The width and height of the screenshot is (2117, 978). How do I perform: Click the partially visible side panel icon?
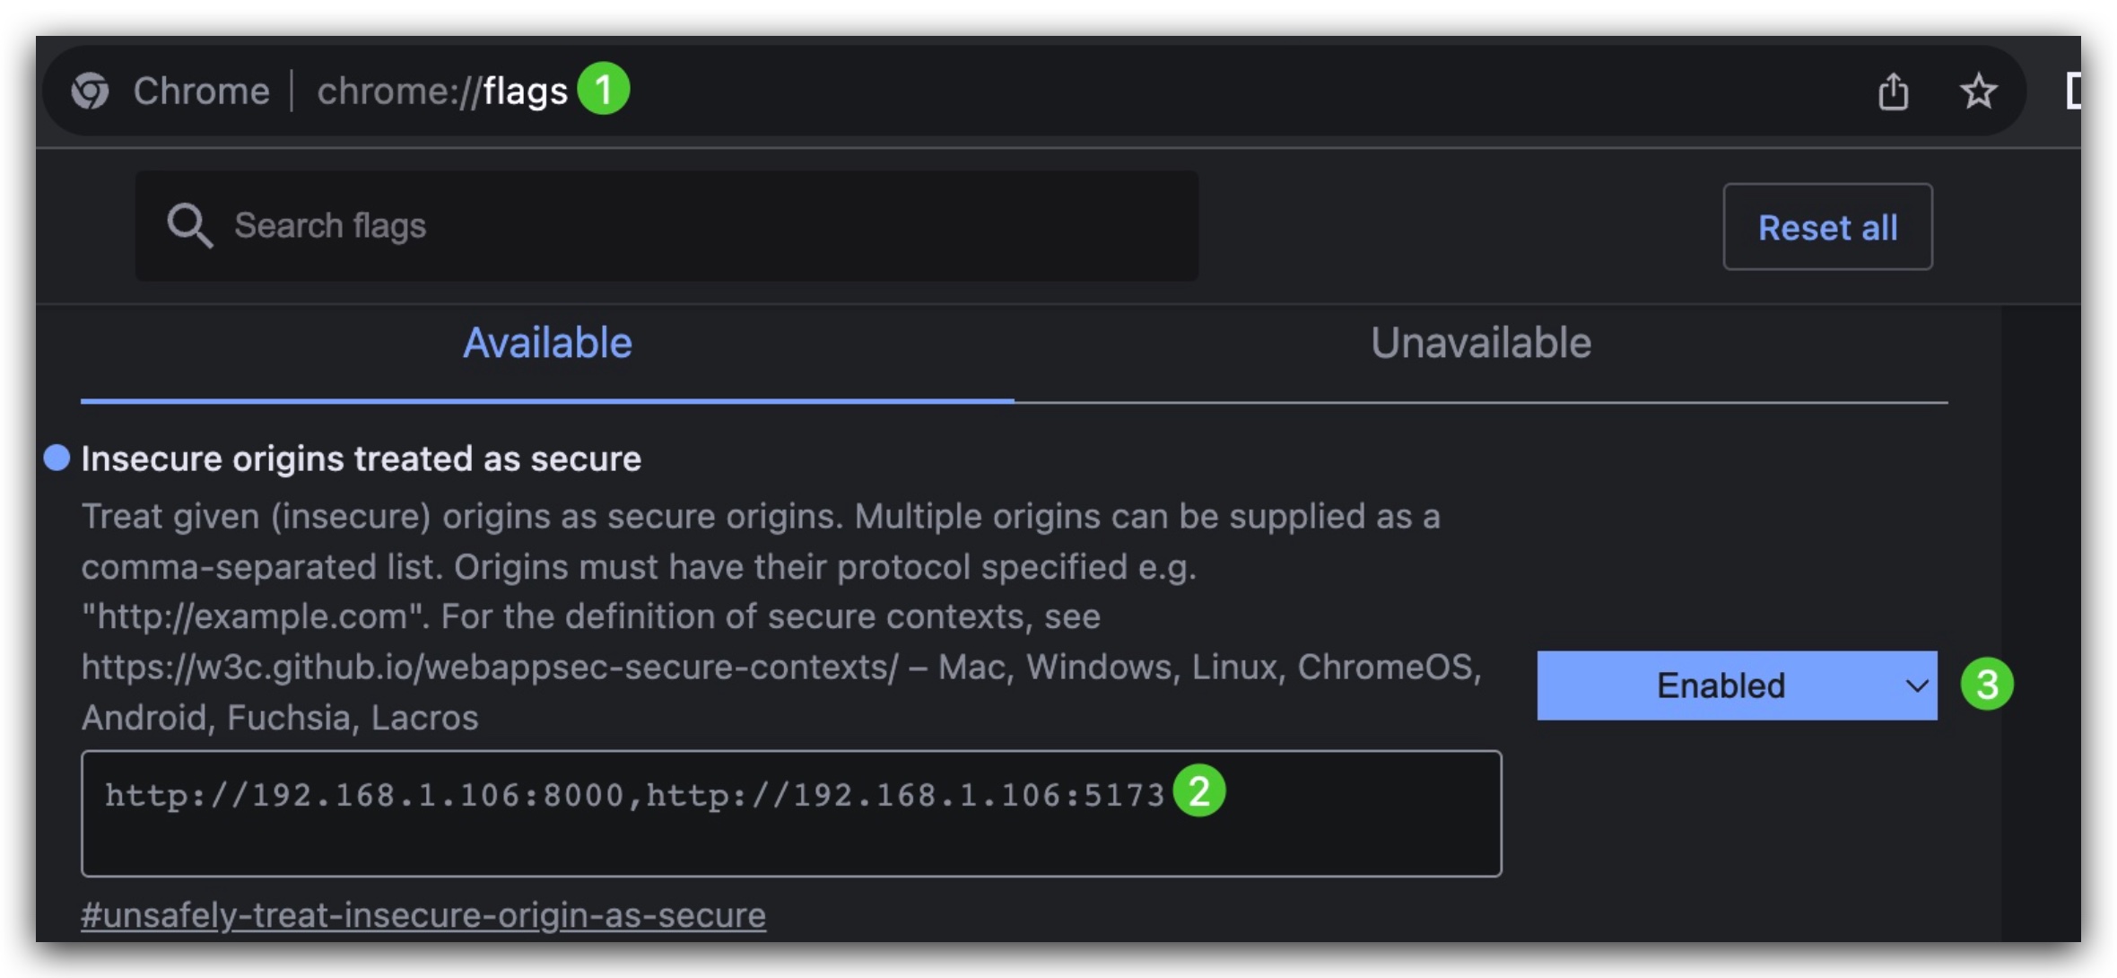tap(2071, 92)
